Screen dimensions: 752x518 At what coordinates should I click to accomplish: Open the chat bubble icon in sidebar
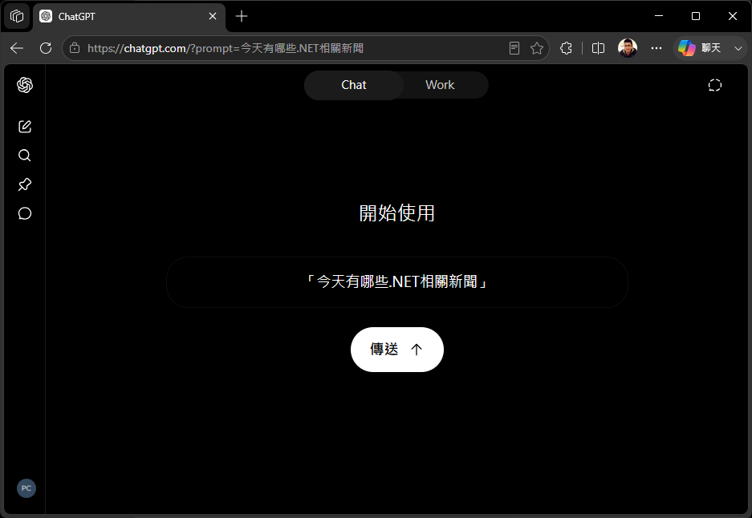point(24,213)
